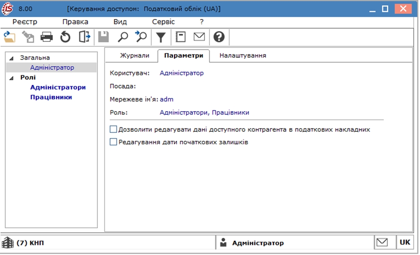Viewport: 420px width, 255px height.
Task: Switch to the Параметри tab
Action: pos(184,56)
